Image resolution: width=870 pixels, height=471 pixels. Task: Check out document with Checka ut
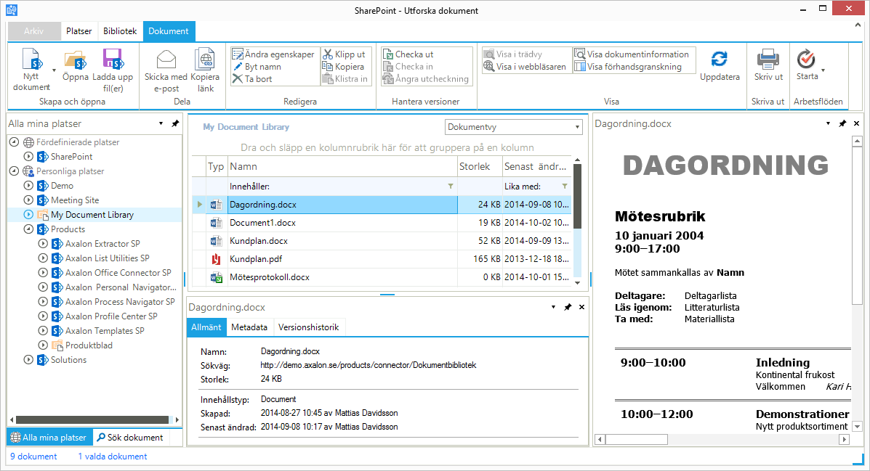tap(408, 54)
